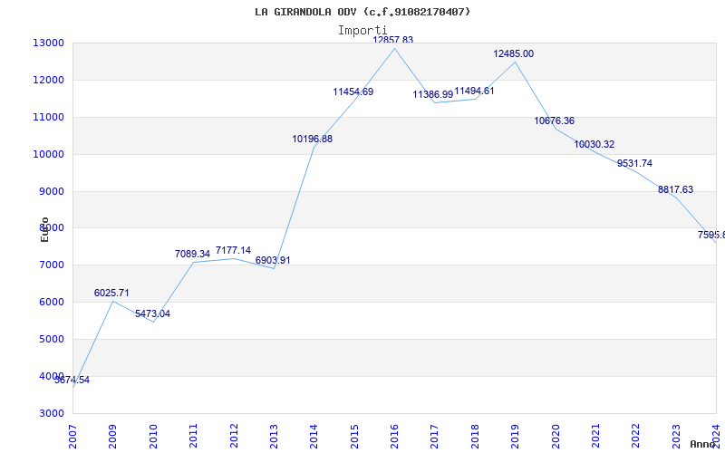Click the y-axis tick 11000
The height and width of the screenshot is (453, 725).
coord(48,118)
